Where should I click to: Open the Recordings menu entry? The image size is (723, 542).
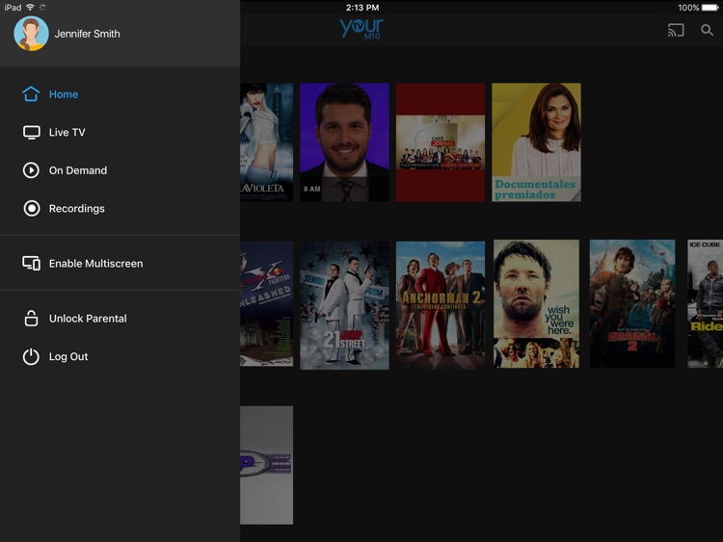point(120,209)
